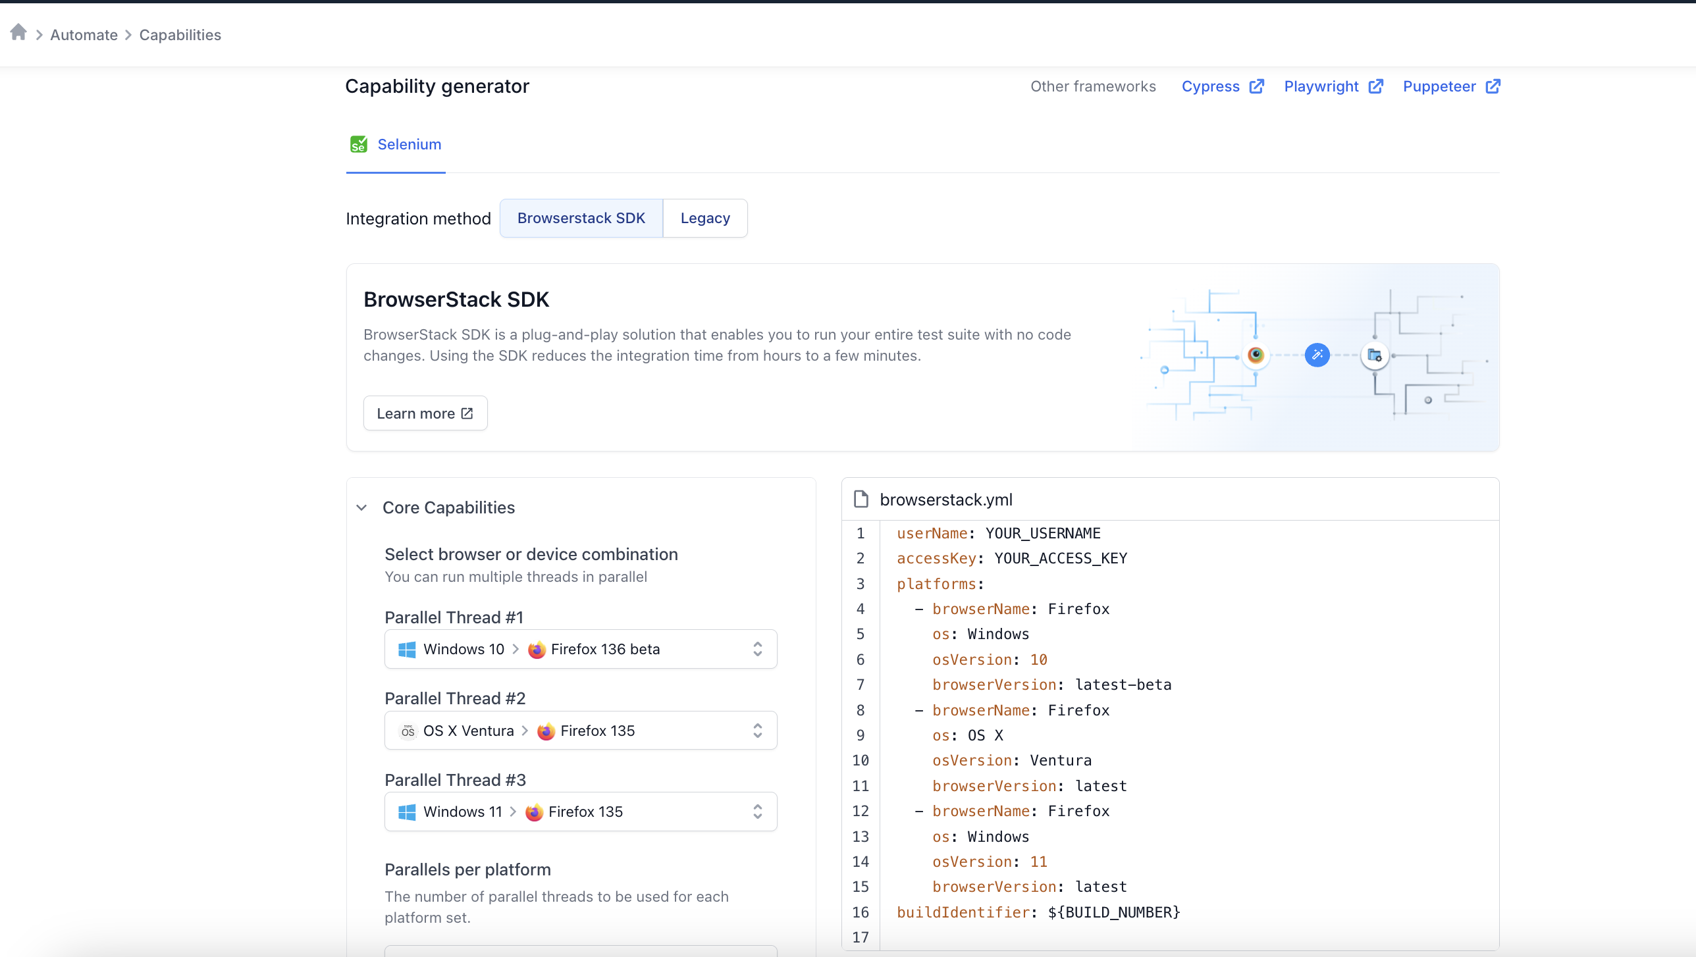Click the Playwright external link icon
1696x957 pixels.
[1377, 86]
